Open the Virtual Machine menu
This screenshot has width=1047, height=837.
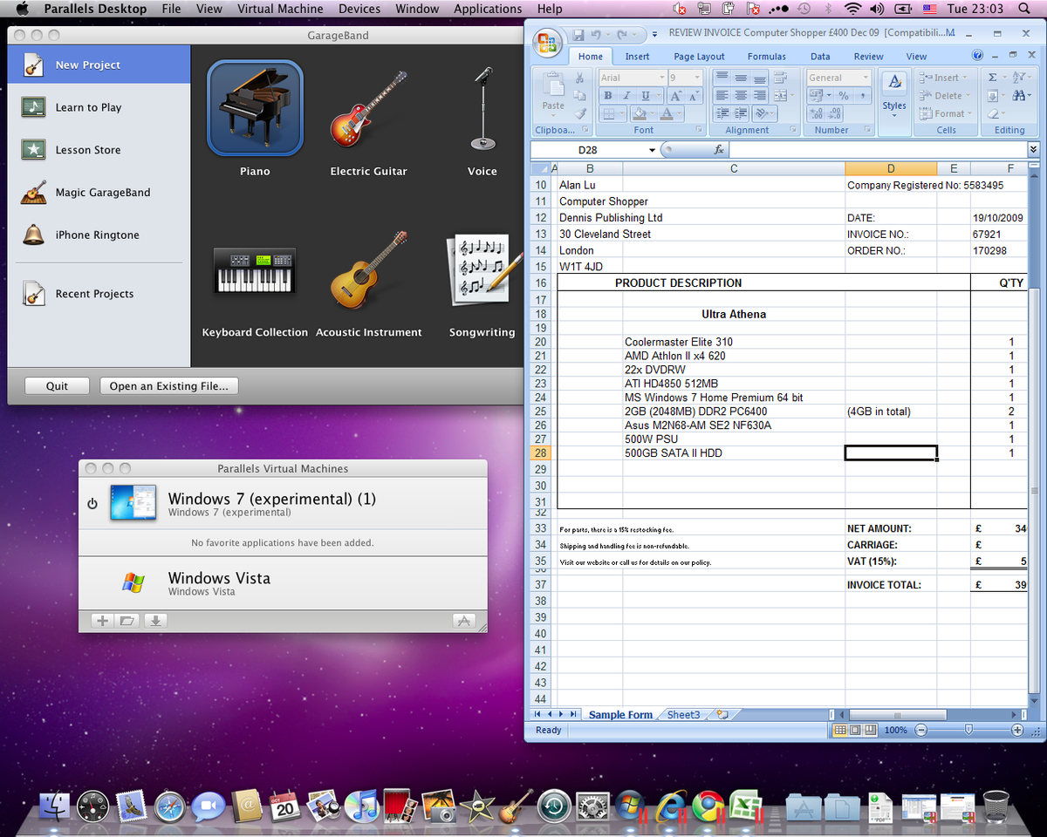(280, 9)
